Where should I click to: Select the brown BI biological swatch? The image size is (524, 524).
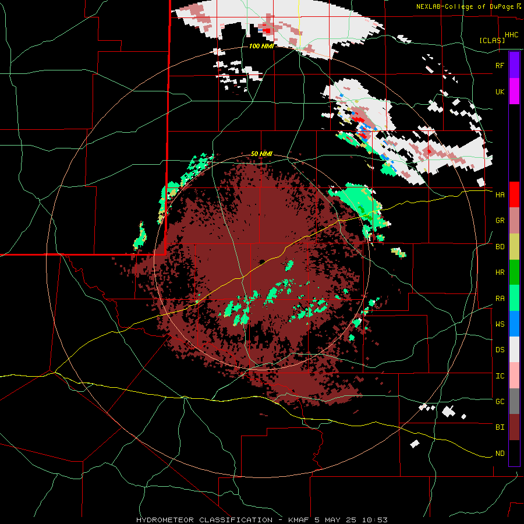click(x=514, y=427)
